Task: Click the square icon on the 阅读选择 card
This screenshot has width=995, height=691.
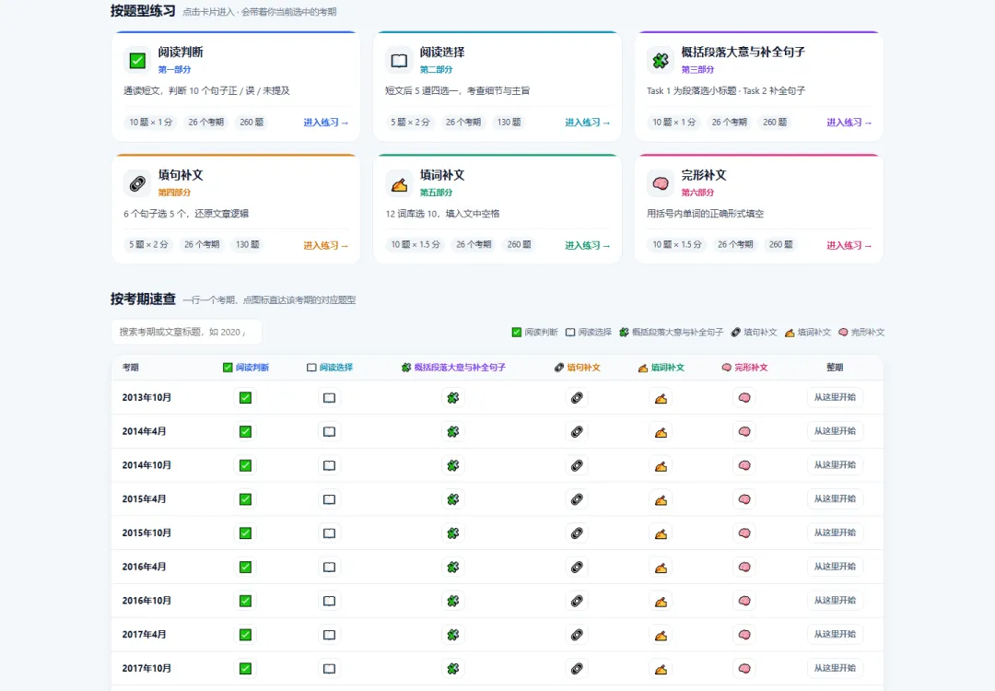Action: pyautogui.click(x=399, y=60)
